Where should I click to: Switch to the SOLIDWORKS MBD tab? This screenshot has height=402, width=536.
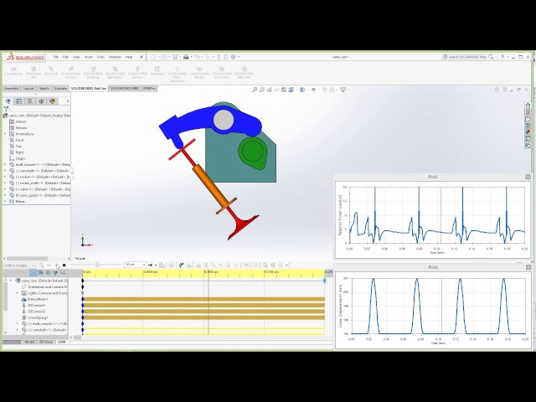point(125,89)
